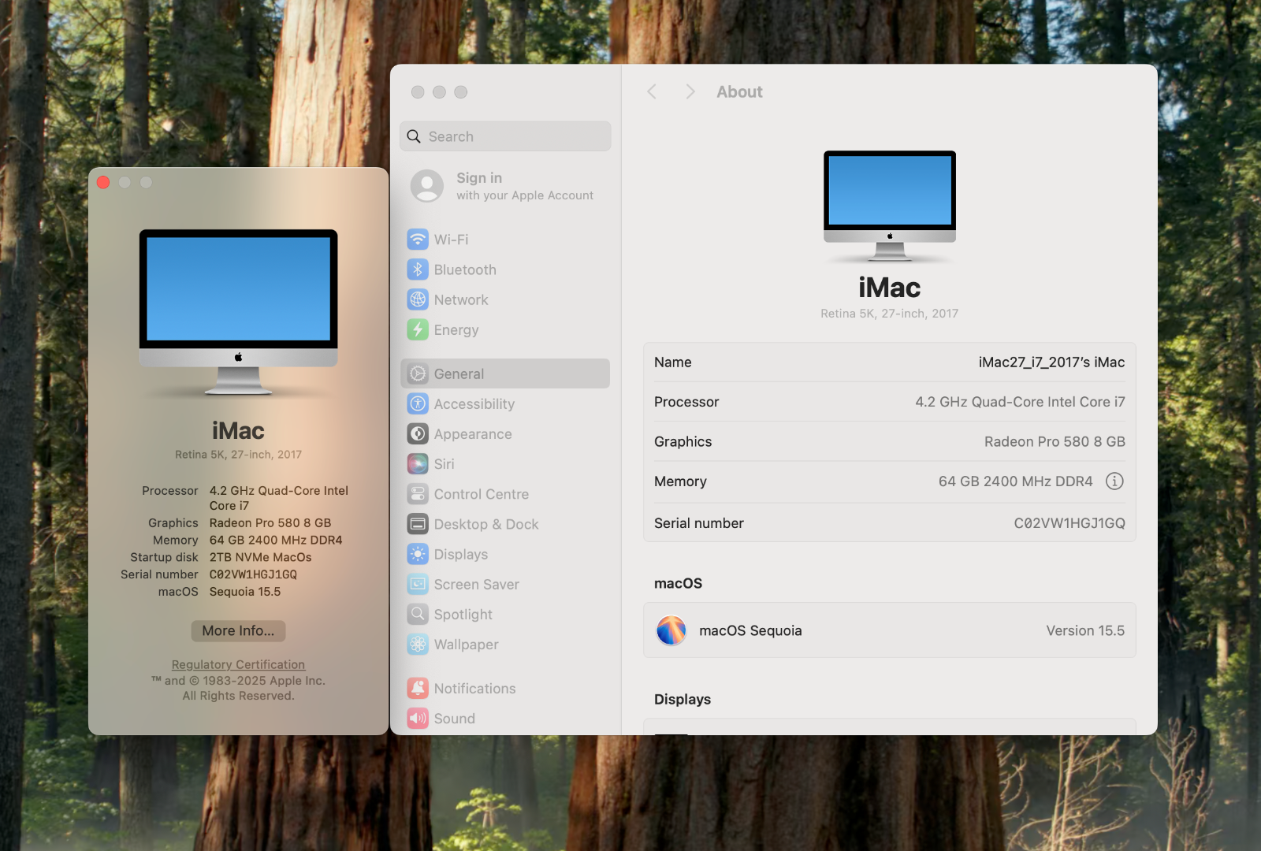
Task: Click the Screen Saver icon
Action: 418,584
